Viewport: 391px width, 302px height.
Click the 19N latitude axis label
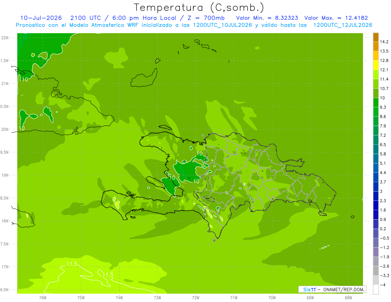pyautogui.click(x=5, y=175)
